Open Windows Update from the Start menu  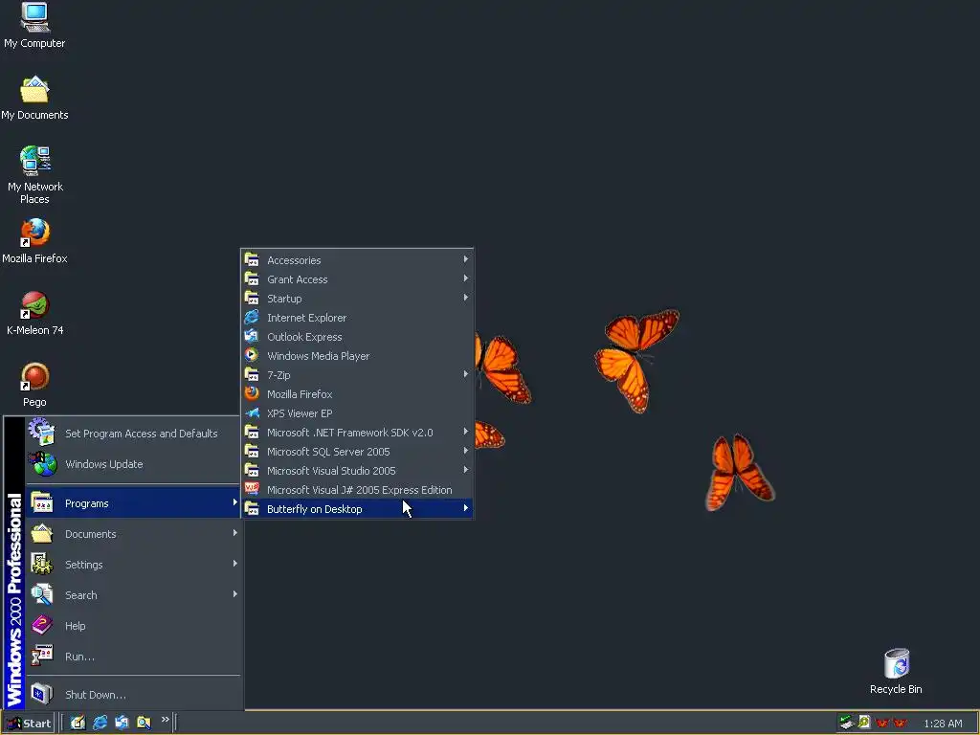(x=133, y=464)
